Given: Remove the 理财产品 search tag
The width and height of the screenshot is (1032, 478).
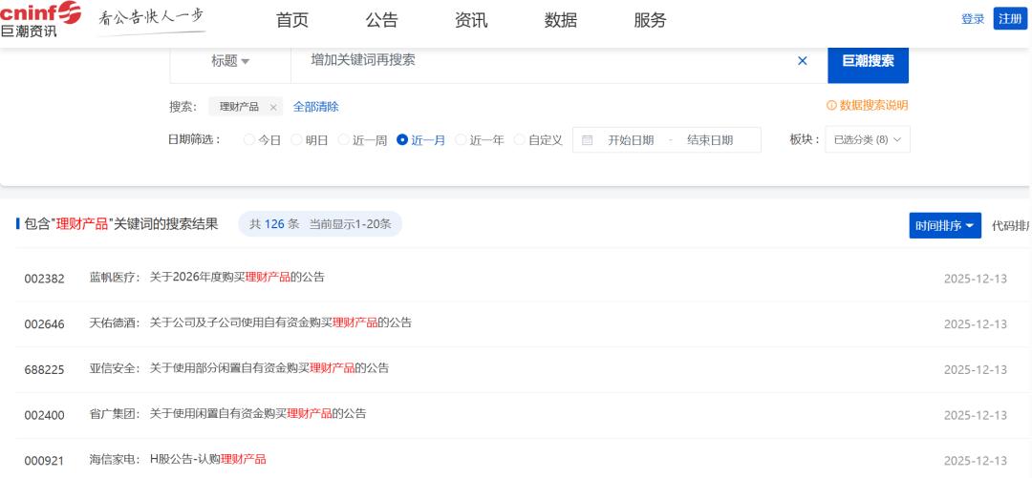Looking at the screenshot, I should 273,107.
